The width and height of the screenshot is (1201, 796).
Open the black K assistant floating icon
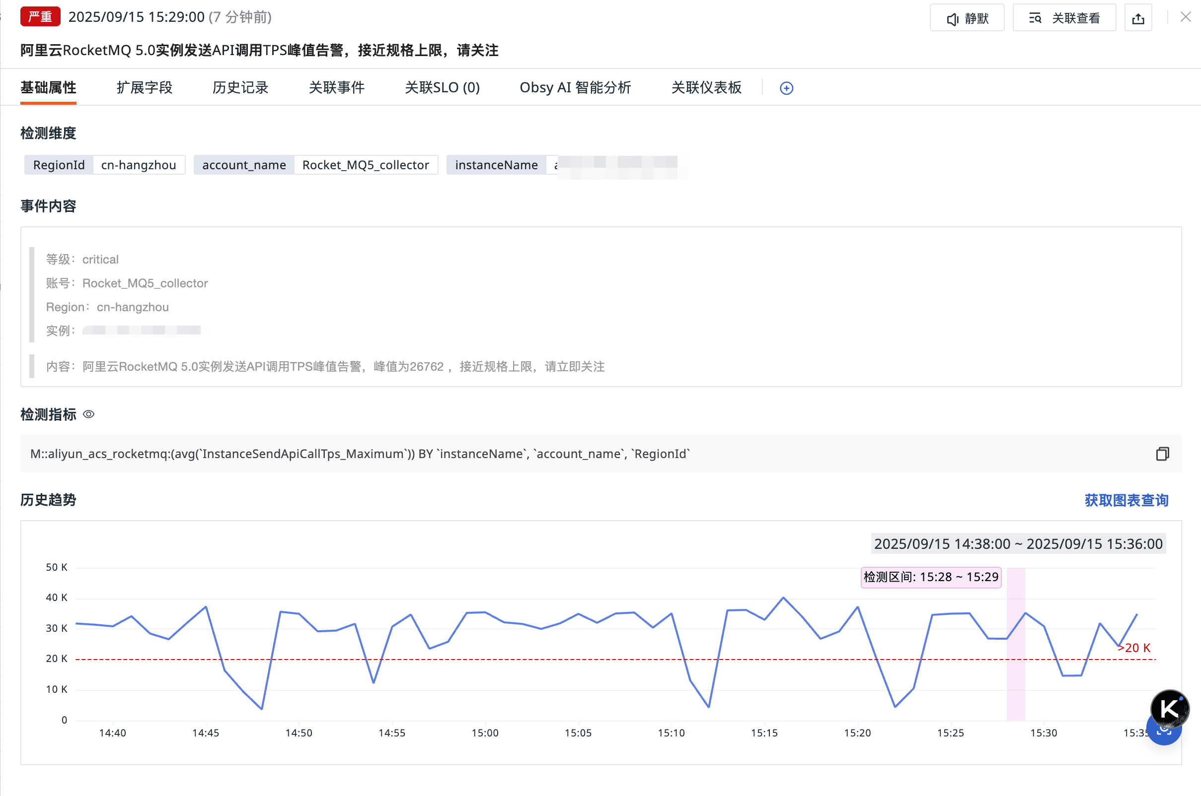pyautogui.click(x=1170, y=708)
